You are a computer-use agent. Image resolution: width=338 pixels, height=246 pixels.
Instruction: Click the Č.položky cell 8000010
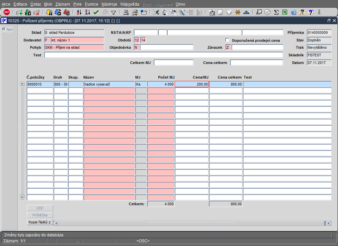[40, 84]
